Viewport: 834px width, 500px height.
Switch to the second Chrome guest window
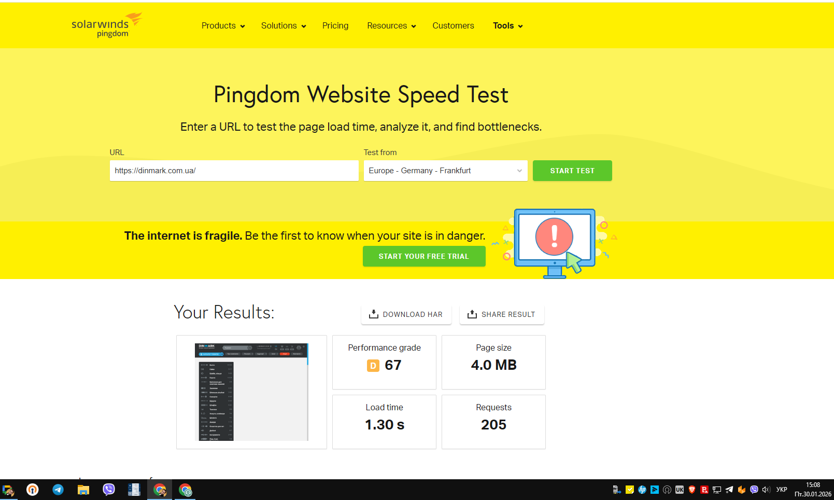(x=185, y=490)
